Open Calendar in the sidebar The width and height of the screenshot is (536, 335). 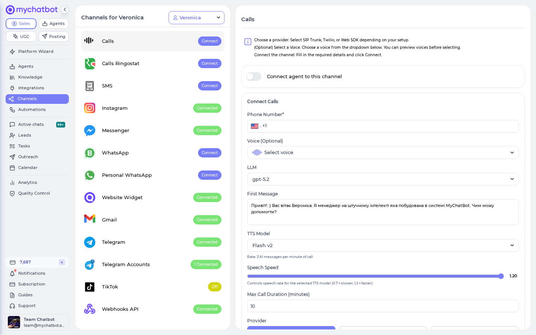click(x=37, y=168)
